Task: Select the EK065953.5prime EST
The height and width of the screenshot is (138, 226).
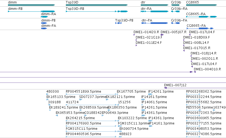Action: (57, 115)
